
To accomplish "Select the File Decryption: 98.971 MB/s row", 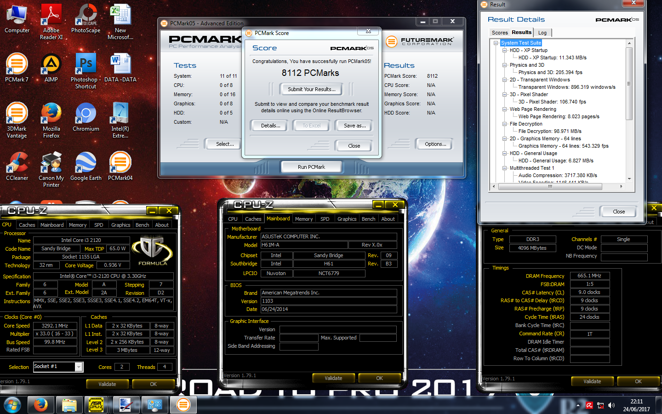I will tap(549, 131).
